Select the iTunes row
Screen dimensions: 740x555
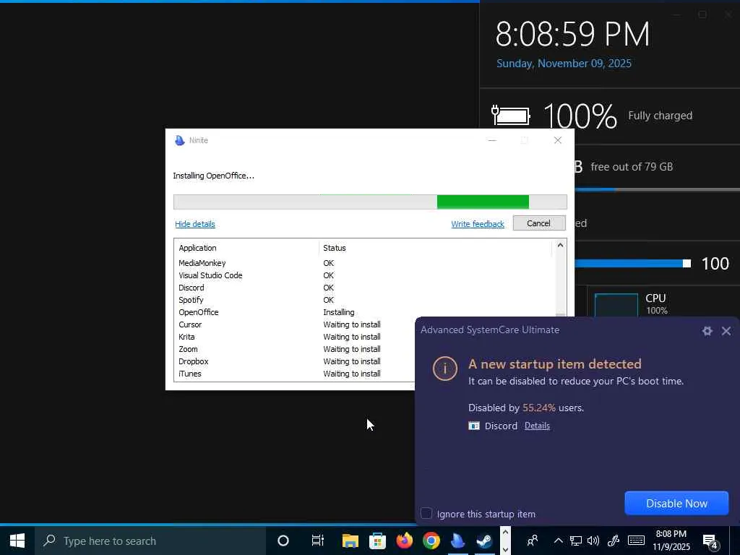point(295,374)
